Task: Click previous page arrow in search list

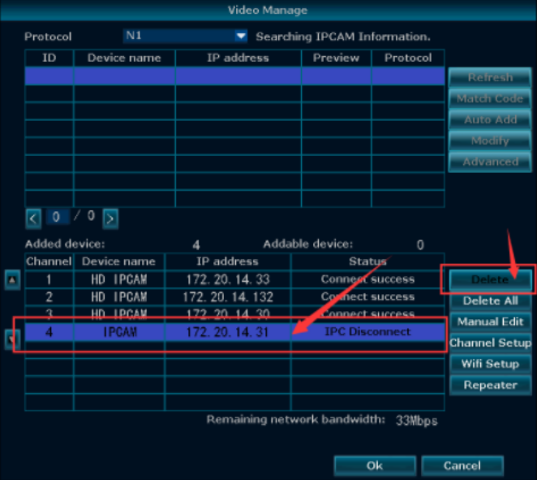Action: tap(33, 218)
